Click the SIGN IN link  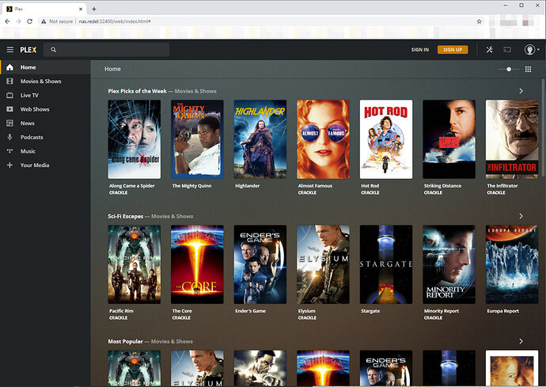pyautogui.click(x=420, y=50)
